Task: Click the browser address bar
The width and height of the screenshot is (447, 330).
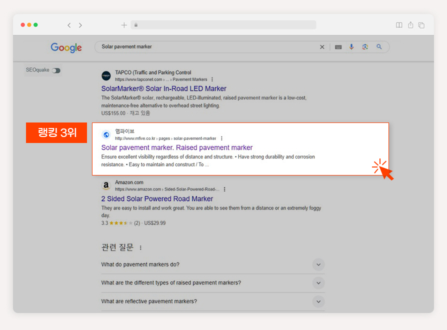Action: click(223, 25)
